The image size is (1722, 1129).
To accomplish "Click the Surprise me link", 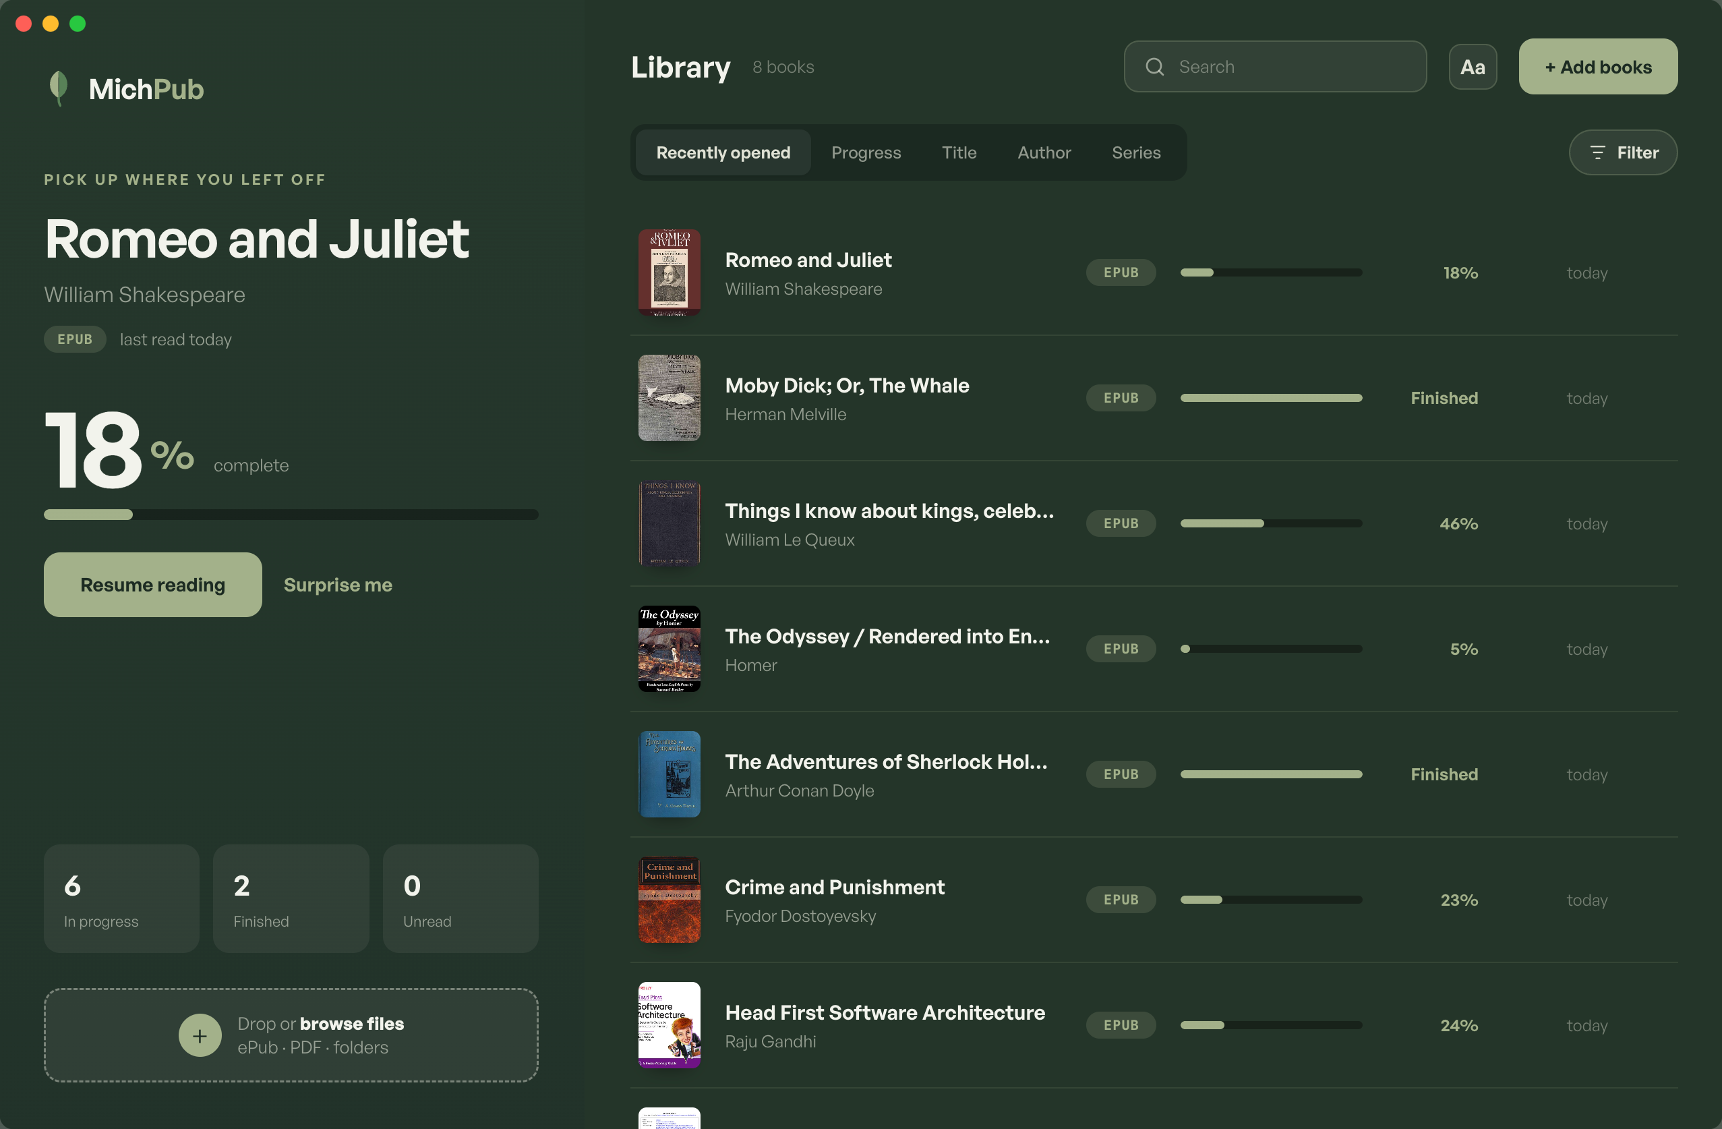I will [x=338, y=585].
